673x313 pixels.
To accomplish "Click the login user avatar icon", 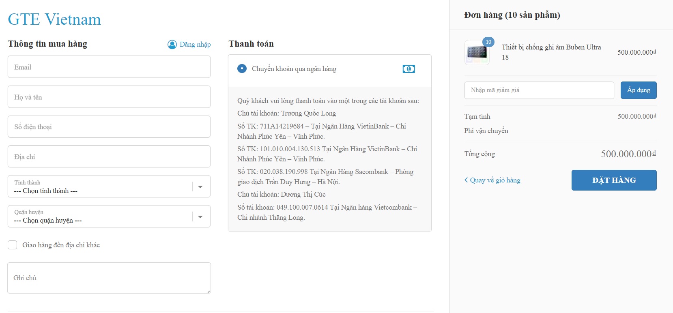I will pos(172,44).
